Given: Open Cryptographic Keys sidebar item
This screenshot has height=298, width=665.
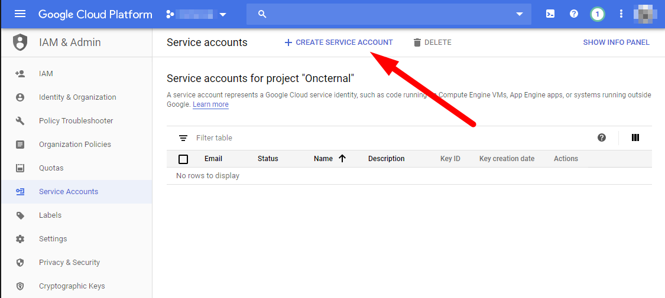Looking at the screenshot, I should (72, 286).
